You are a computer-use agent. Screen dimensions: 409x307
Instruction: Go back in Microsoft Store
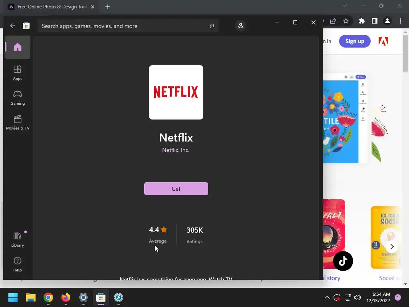[x=12, y=26]
